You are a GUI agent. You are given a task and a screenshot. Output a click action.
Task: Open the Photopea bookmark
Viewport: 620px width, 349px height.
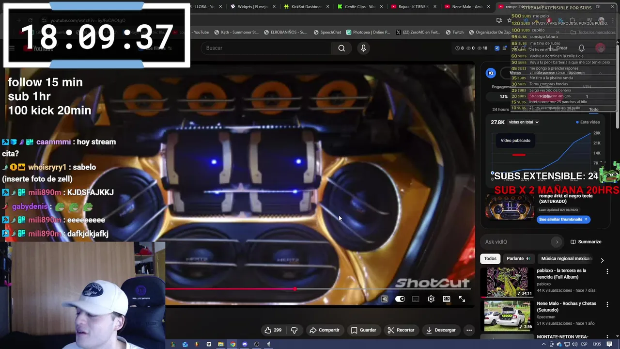tap(368, 32)
